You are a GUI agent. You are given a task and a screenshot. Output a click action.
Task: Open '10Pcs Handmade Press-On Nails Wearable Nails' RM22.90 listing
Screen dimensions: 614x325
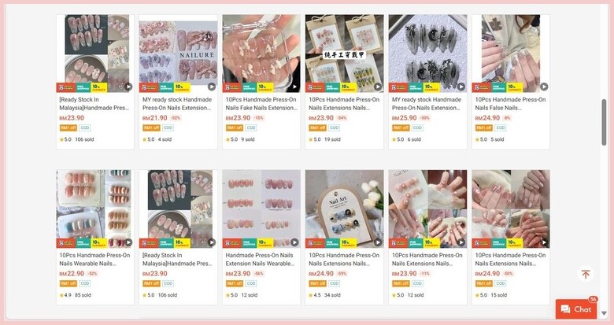94,259
